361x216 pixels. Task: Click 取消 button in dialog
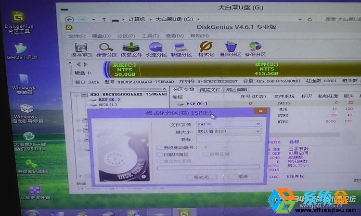point(243,177)
